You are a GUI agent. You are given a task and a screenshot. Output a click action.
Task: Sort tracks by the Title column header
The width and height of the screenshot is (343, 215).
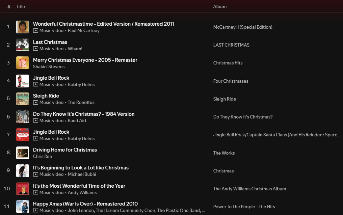click(x=20, y=6)
